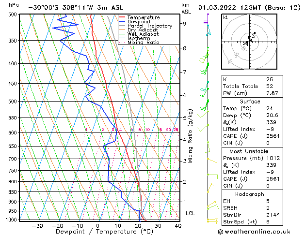Image resolution: width=305 pixels, height=235 pixels.
Task: Click the km ASL axis label
Action: coord(186,8)
